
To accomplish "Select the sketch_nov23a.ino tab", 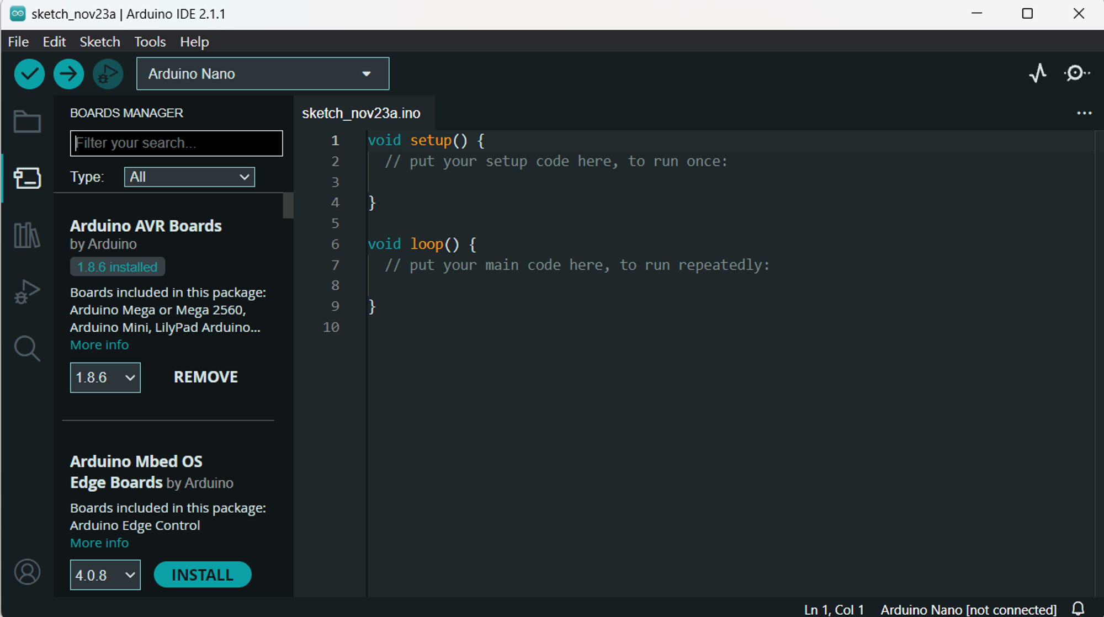I will [x=361, y=113].
